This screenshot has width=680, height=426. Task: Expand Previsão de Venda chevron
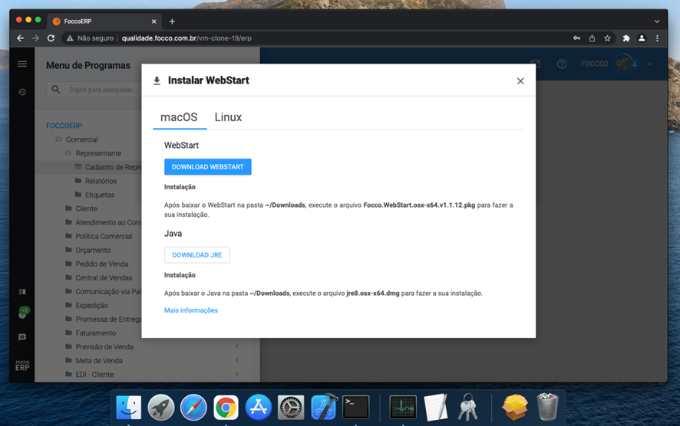click(237, 346)
